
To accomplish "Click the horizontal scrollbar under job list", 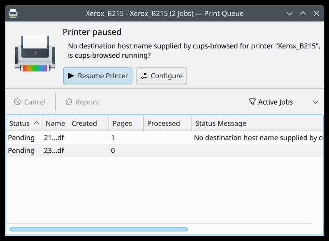I will click(x=99, y=229).
